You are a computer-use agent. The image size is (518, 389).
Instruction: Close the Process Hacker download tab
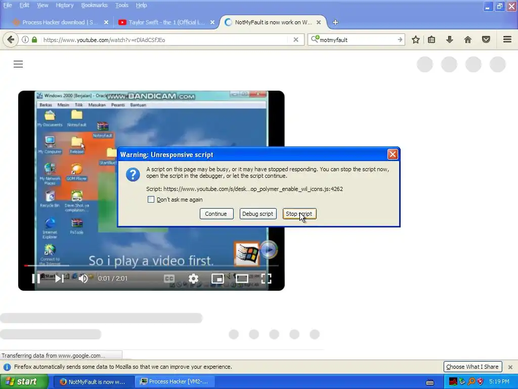click(106, 22)
